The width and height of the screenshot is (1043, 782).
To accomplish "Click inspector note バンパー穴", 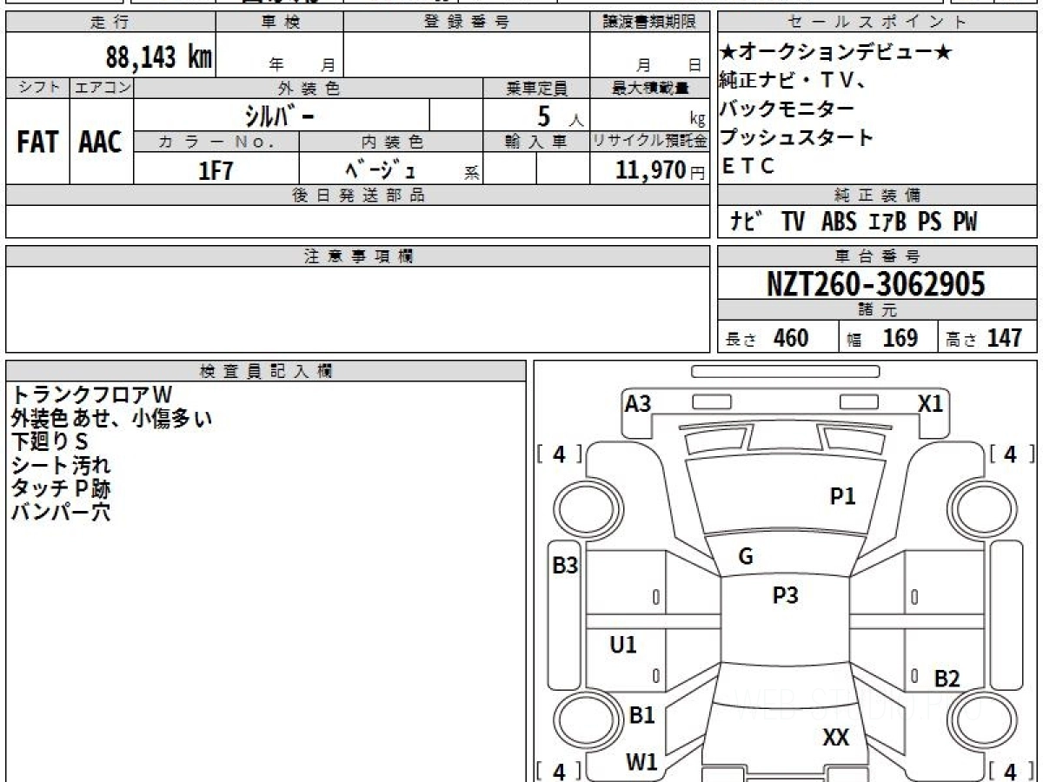I will coord(61,513).
